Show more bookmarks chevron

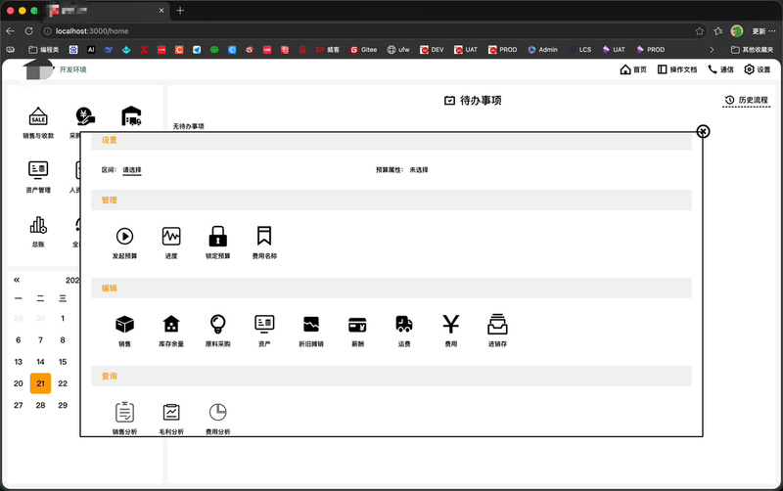point(712,50)
